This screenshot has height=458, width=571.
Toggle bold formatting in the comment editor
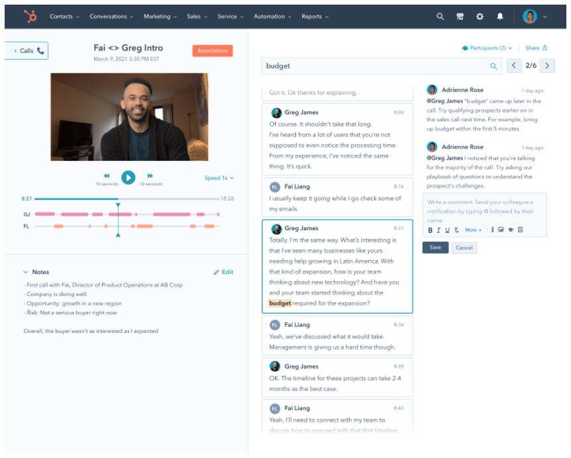point(430,230)
